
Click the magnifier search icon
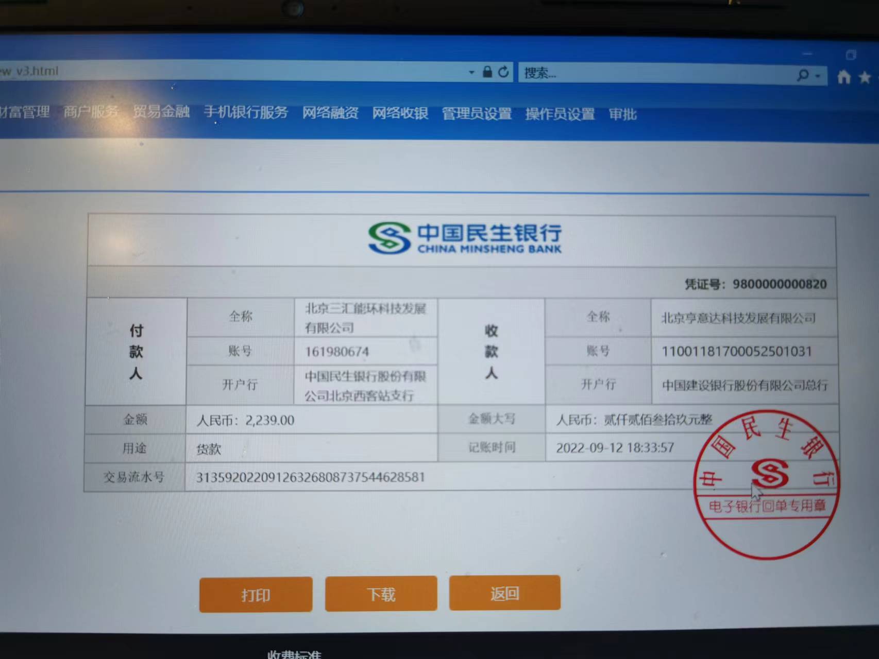(802, 75)
